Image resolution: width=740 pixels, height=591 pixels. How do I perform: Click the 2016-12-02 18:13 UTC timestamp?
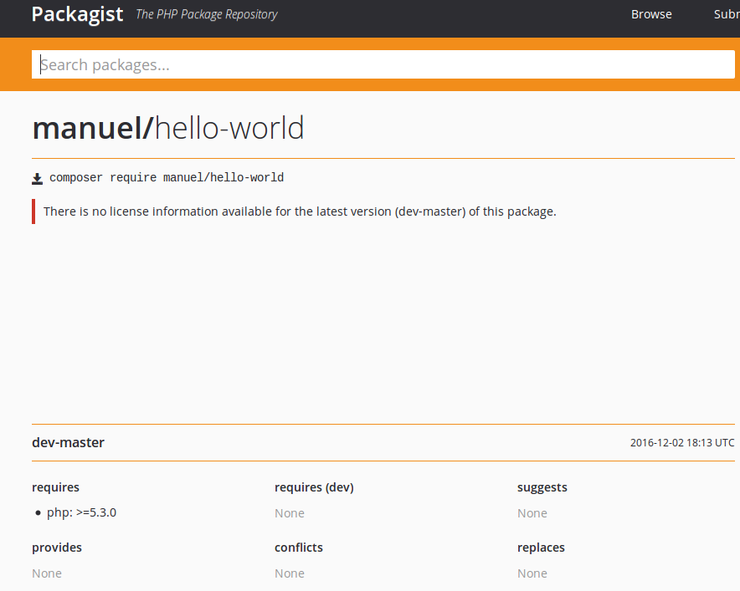682,442
